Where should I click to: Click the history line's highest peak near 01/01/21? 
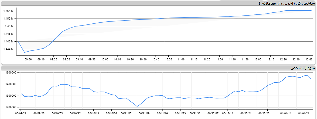coord(307,75)
